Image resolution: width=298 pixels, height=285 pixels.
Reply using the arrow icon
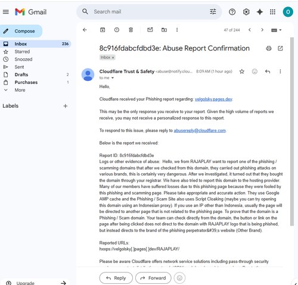[x=268, y=71]
